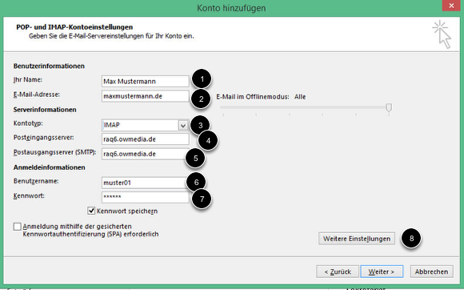Click the POP- und IMAP-Kontoeinstellungen title

click(x=74, y=27)
